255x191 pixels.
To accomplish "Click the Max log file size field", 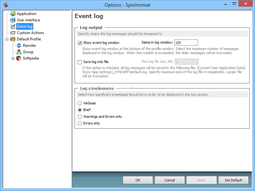I will coord(187,62).
